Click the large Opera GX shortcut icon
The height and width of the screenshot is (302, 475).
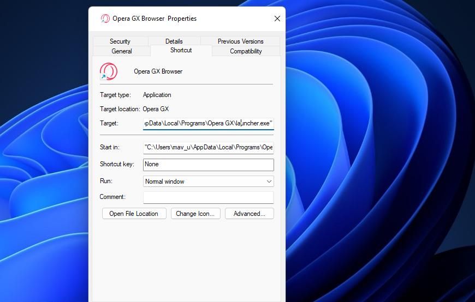pos(109,71)
